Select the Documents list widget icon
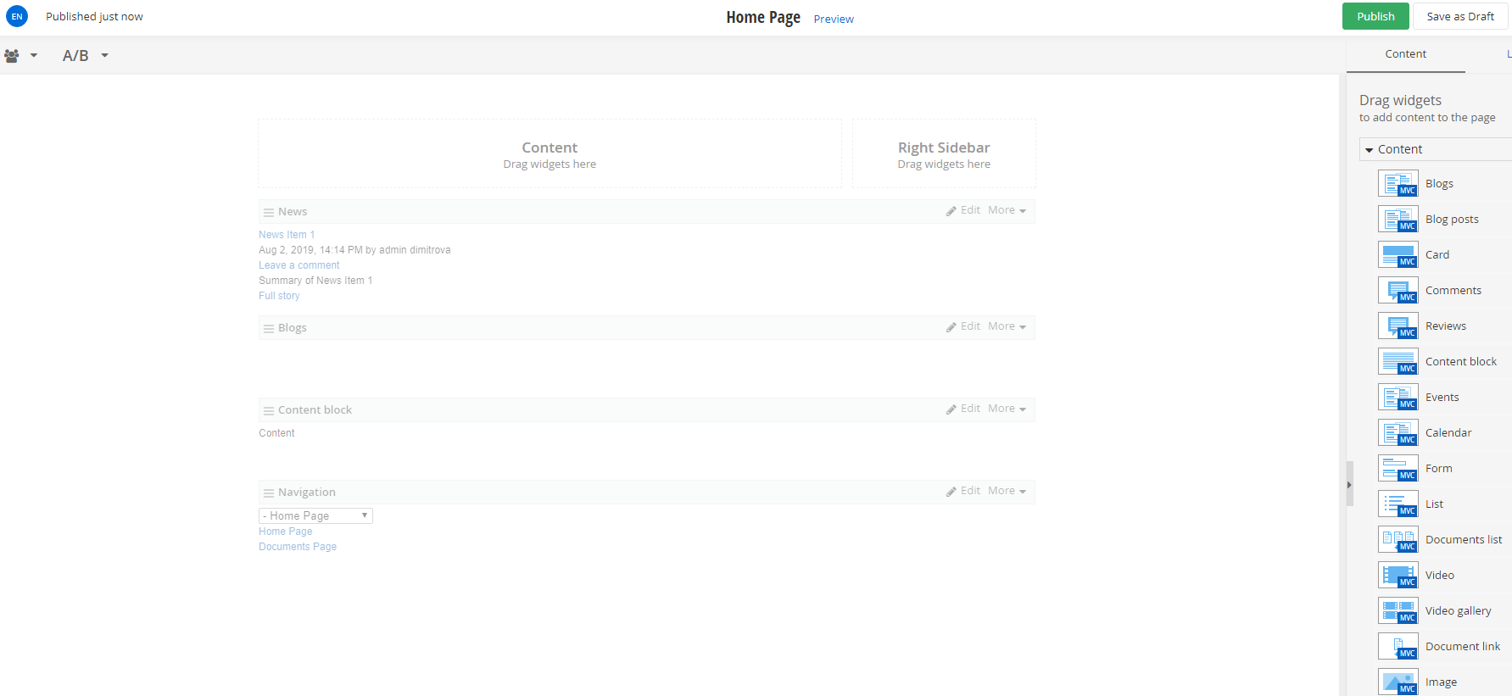The width and height of the screenshot is (1512, 696). coord(1398,539)
